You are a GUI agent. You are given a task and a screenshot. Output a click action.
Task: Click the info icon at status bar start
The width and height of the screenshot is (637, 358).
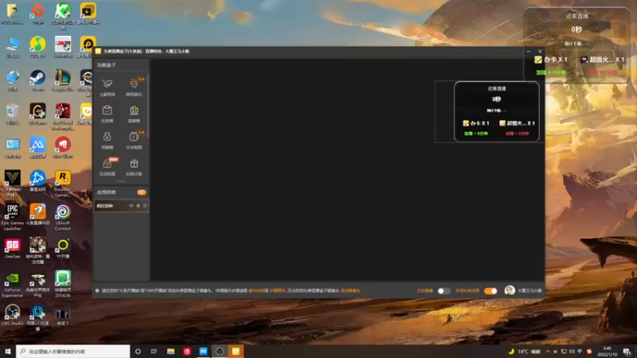coord(97,290)
